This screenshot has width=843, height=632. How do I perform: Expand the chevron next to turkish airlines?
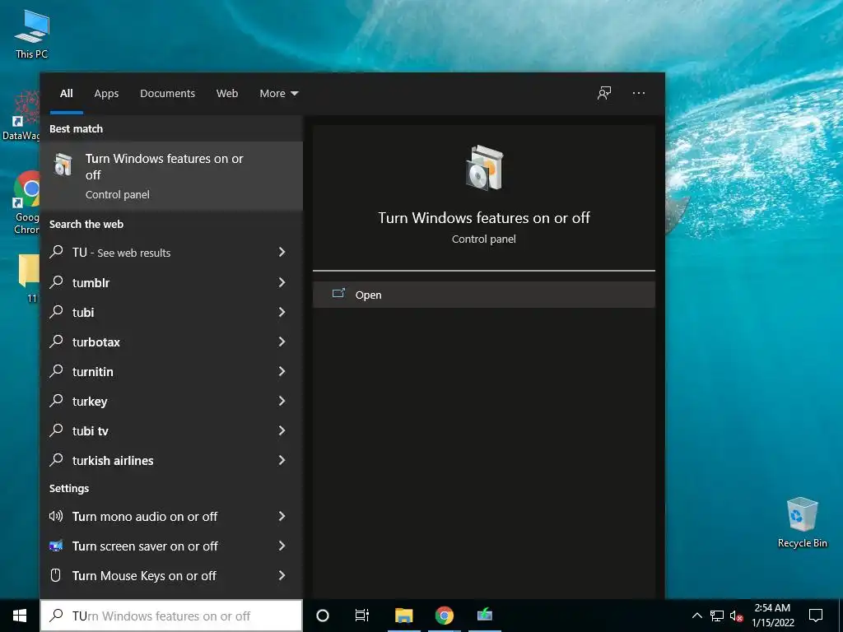click(282, 460)
